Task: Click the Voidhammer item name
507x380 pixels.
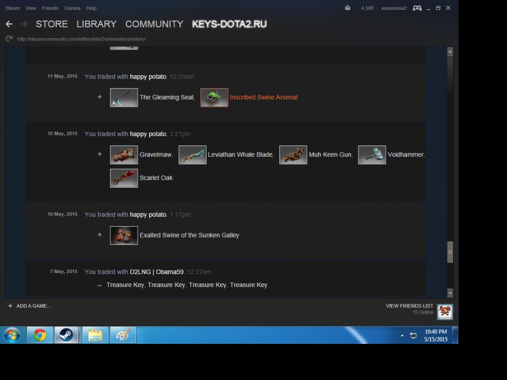Action: click(406, 154)
